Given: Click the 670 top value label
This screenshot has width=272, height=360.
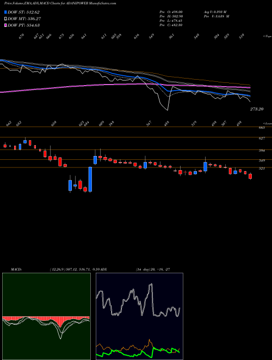Looking at the screenshot, I should tap(21, 37).
